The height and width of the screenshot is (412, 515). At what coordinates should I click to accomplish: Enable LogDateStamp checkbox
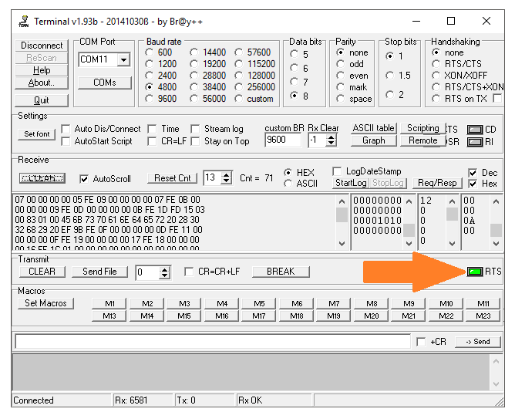[337, 171]
